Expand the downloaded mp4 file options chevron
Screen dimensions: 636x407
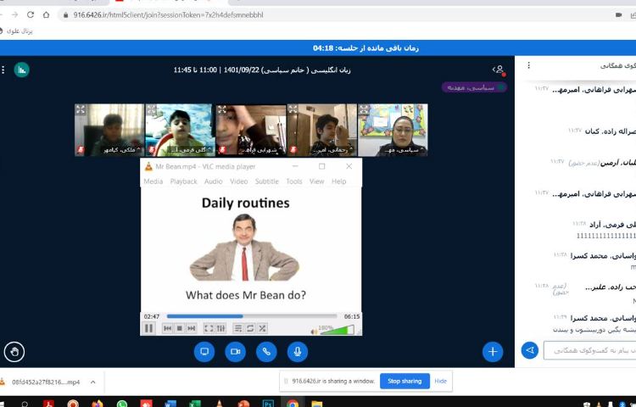(x=92, y=382)
